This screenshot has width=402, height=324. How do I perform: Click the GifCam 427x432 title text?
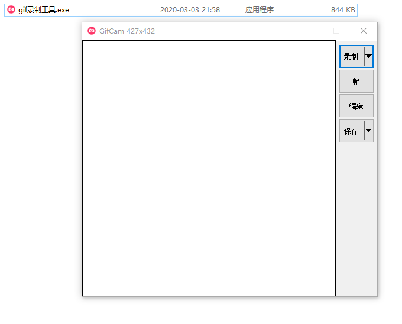[x=127, y=31]
